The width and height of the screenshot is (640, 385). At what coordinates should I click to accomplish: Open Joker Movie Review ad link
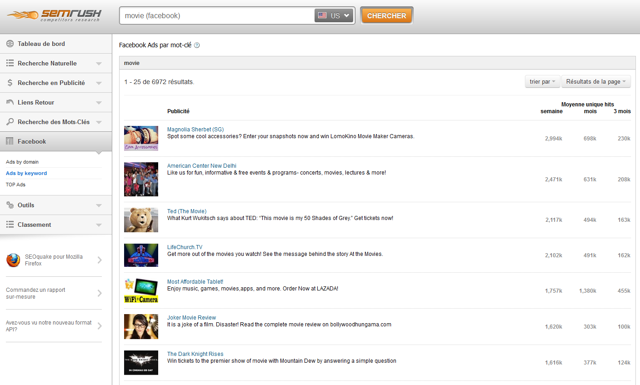pos(191,318)
